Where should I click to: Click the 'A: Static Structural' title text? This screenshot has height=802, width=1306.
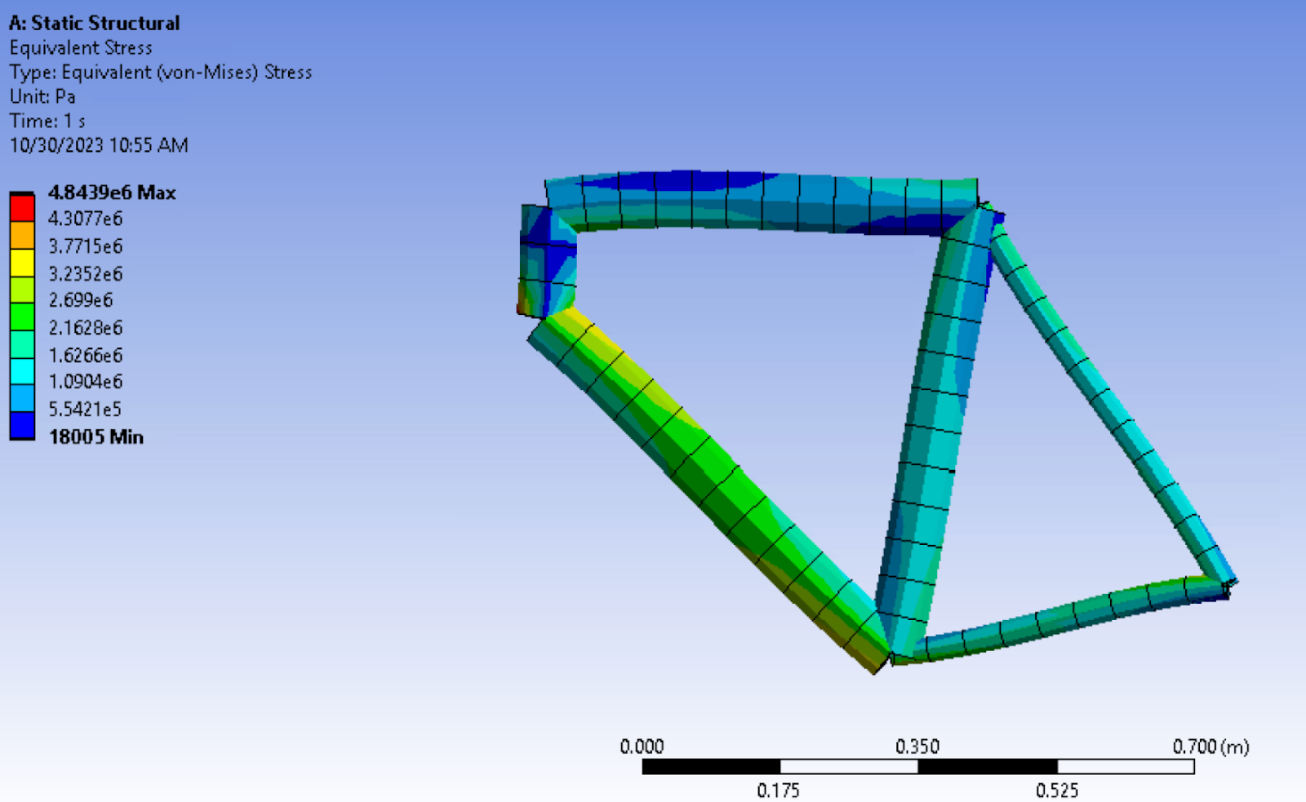94,23
